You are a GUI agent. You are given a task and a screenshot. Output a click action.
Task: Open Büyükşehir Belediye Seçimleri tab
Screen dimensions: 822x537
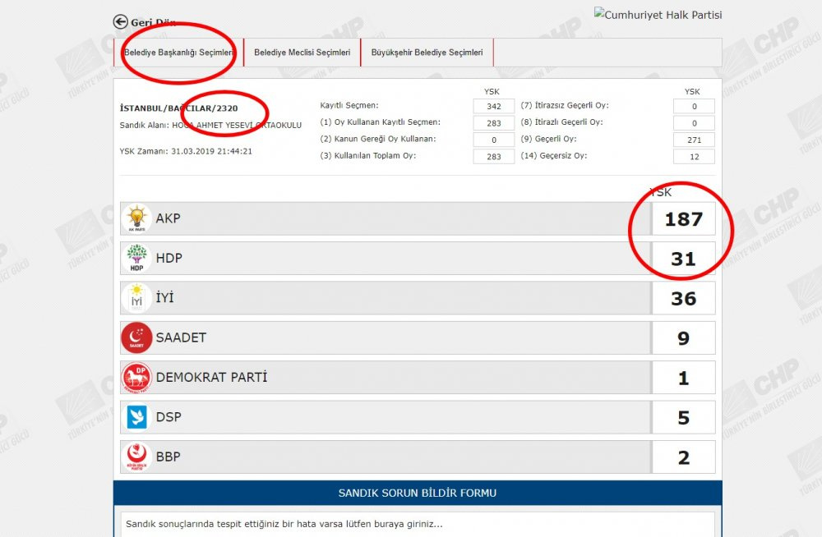pyautogui.click(x=427, y=53)
